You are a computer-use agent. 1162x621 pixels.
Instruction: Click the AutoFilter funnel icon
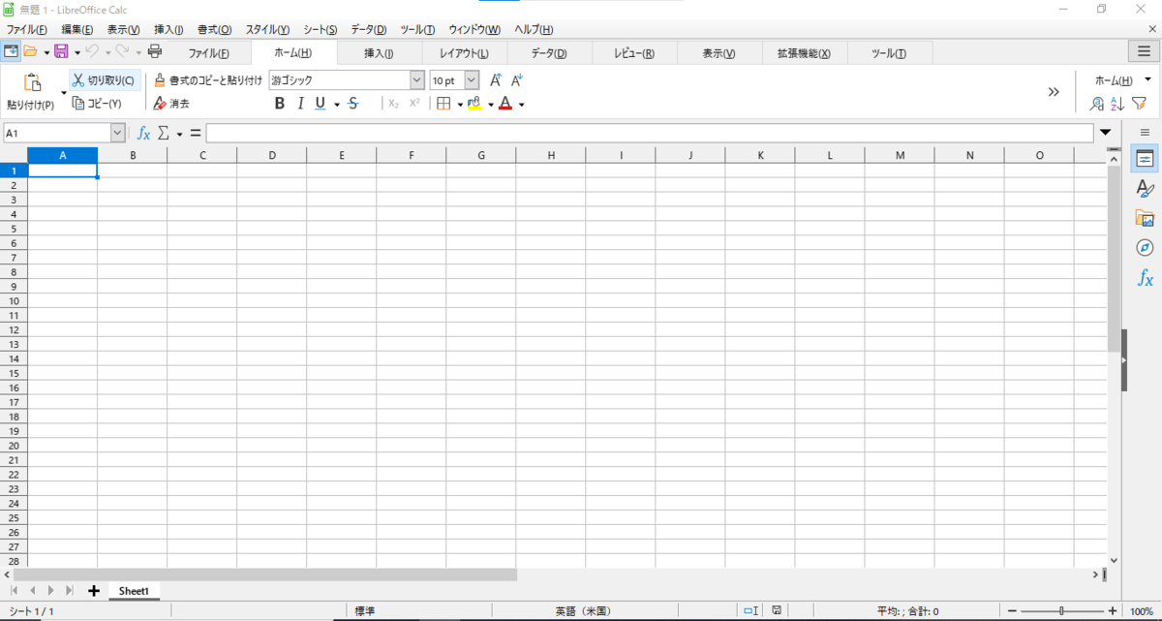coord(1139,104)
